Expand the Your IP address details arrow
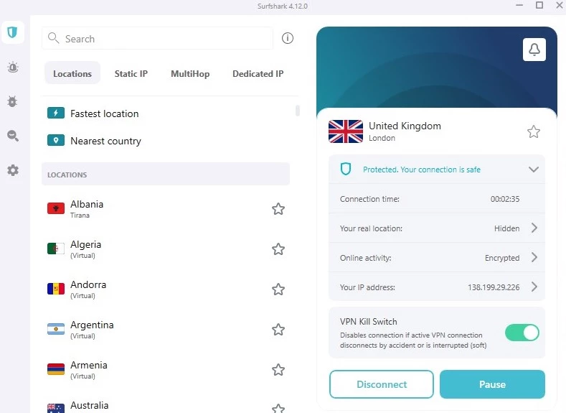Viewport: 566px width, 413px height. [x=534, y=287]
